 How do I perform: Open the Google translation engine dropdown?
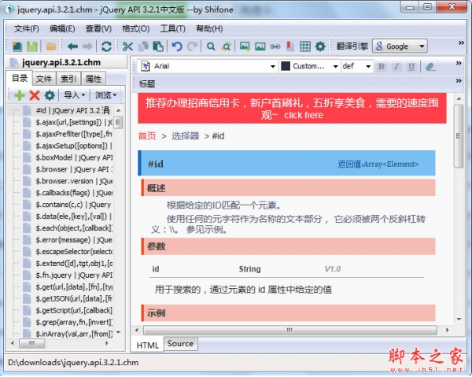coord(400,46)
